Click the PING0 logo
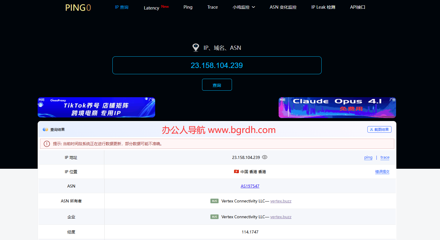Image resolution: width=440 pixels, height=240 pixels. coord(78,7)
